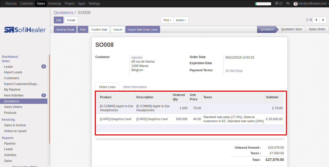This screenshot has height=167, width=329.
Task: Select the Apple In-Ear Headphones product row
Action: [x=190, y=108]
